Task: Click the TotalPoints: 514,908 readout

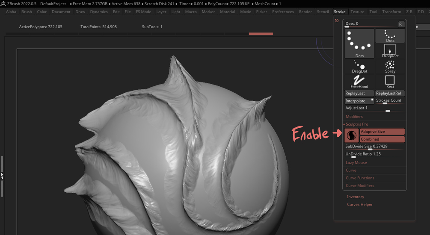Action: (x=98, y=26)
